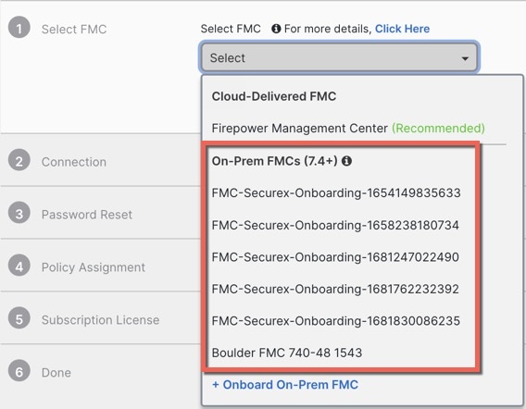Click the info icon beside Select FMC
Image resolution: width=526 pixels, height=409 pixels.
point(276,29)
